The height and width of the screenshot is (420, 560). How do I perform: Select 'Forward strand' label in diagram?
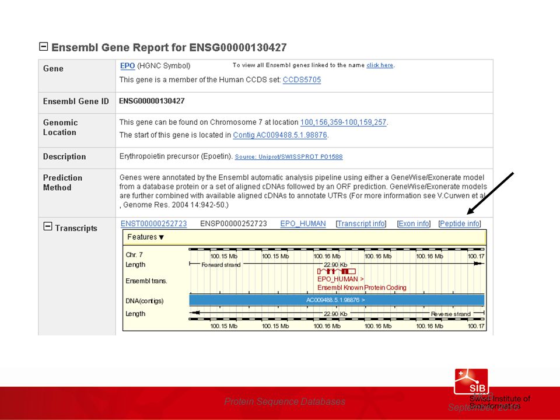point(221,265)
